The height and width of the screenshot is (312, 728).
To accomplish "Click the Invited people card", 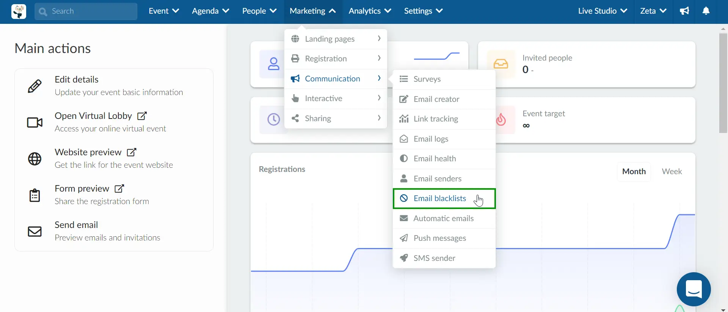I will click(587, 64).
